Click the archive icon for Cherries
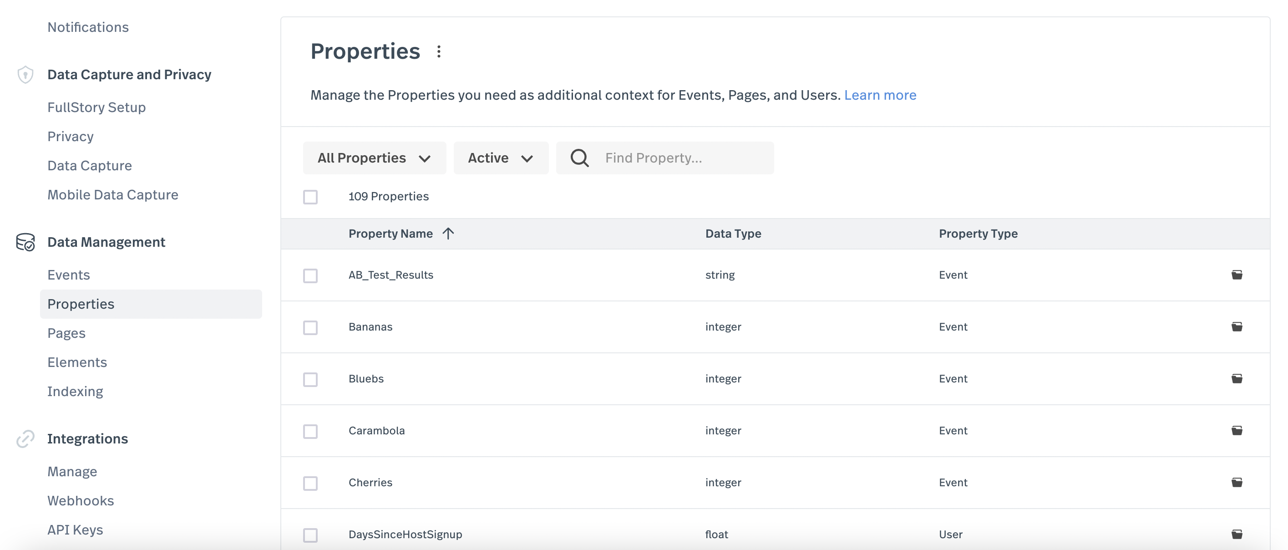Image resolution: width=1288 pixels, height=550 pixels. pyautogui.click(x=1237, y=483)
